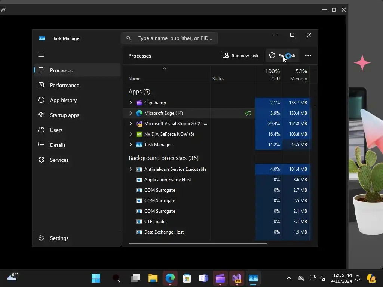
Task: Click the horizontal scrollbar under the process list
Action: [x=197, y=243]
